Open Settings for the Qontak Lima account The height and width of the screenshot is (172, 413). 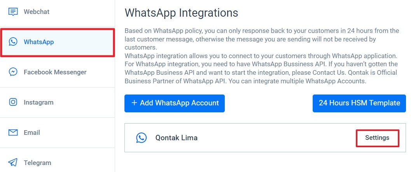tap(377, 138)
